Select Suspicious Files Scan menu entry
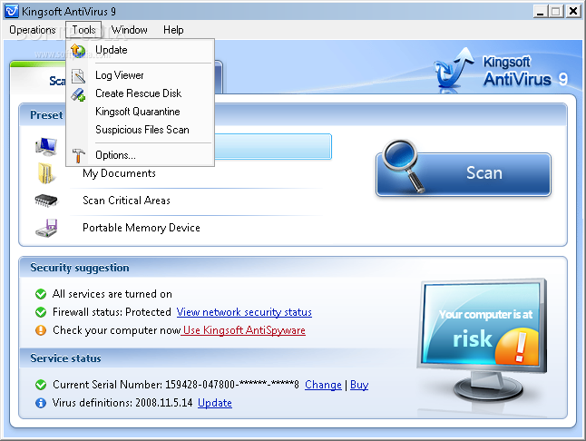 [x=140, y=130]
